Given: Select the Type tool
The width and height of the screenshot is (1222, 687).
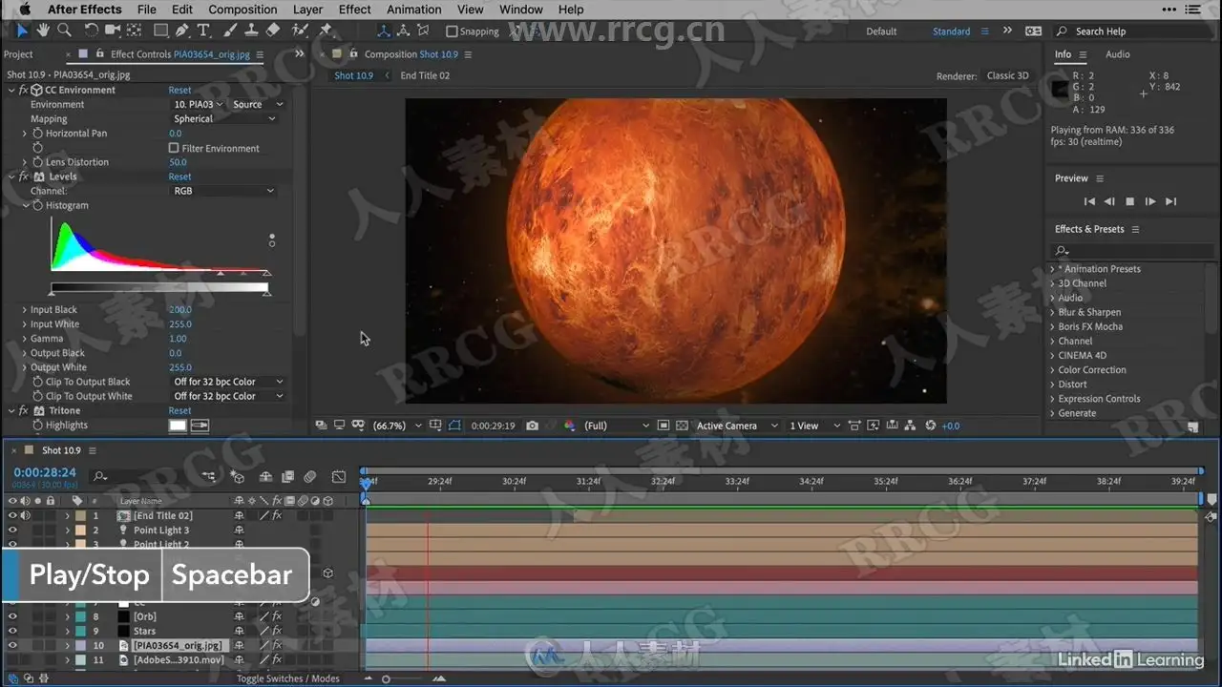Looking at the screenshot, I should click(x=203, y=31).
